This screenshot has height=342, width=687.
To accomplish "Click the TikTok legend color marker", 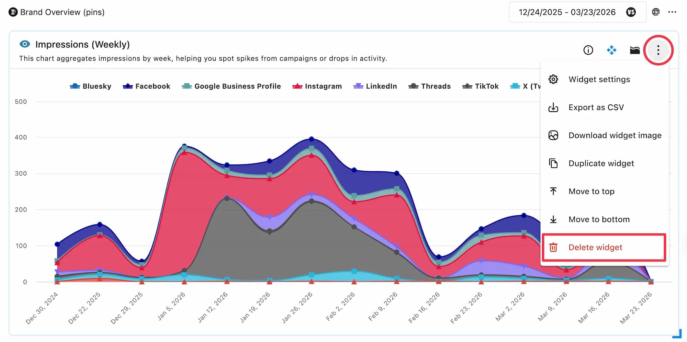I will pos(467,86).
